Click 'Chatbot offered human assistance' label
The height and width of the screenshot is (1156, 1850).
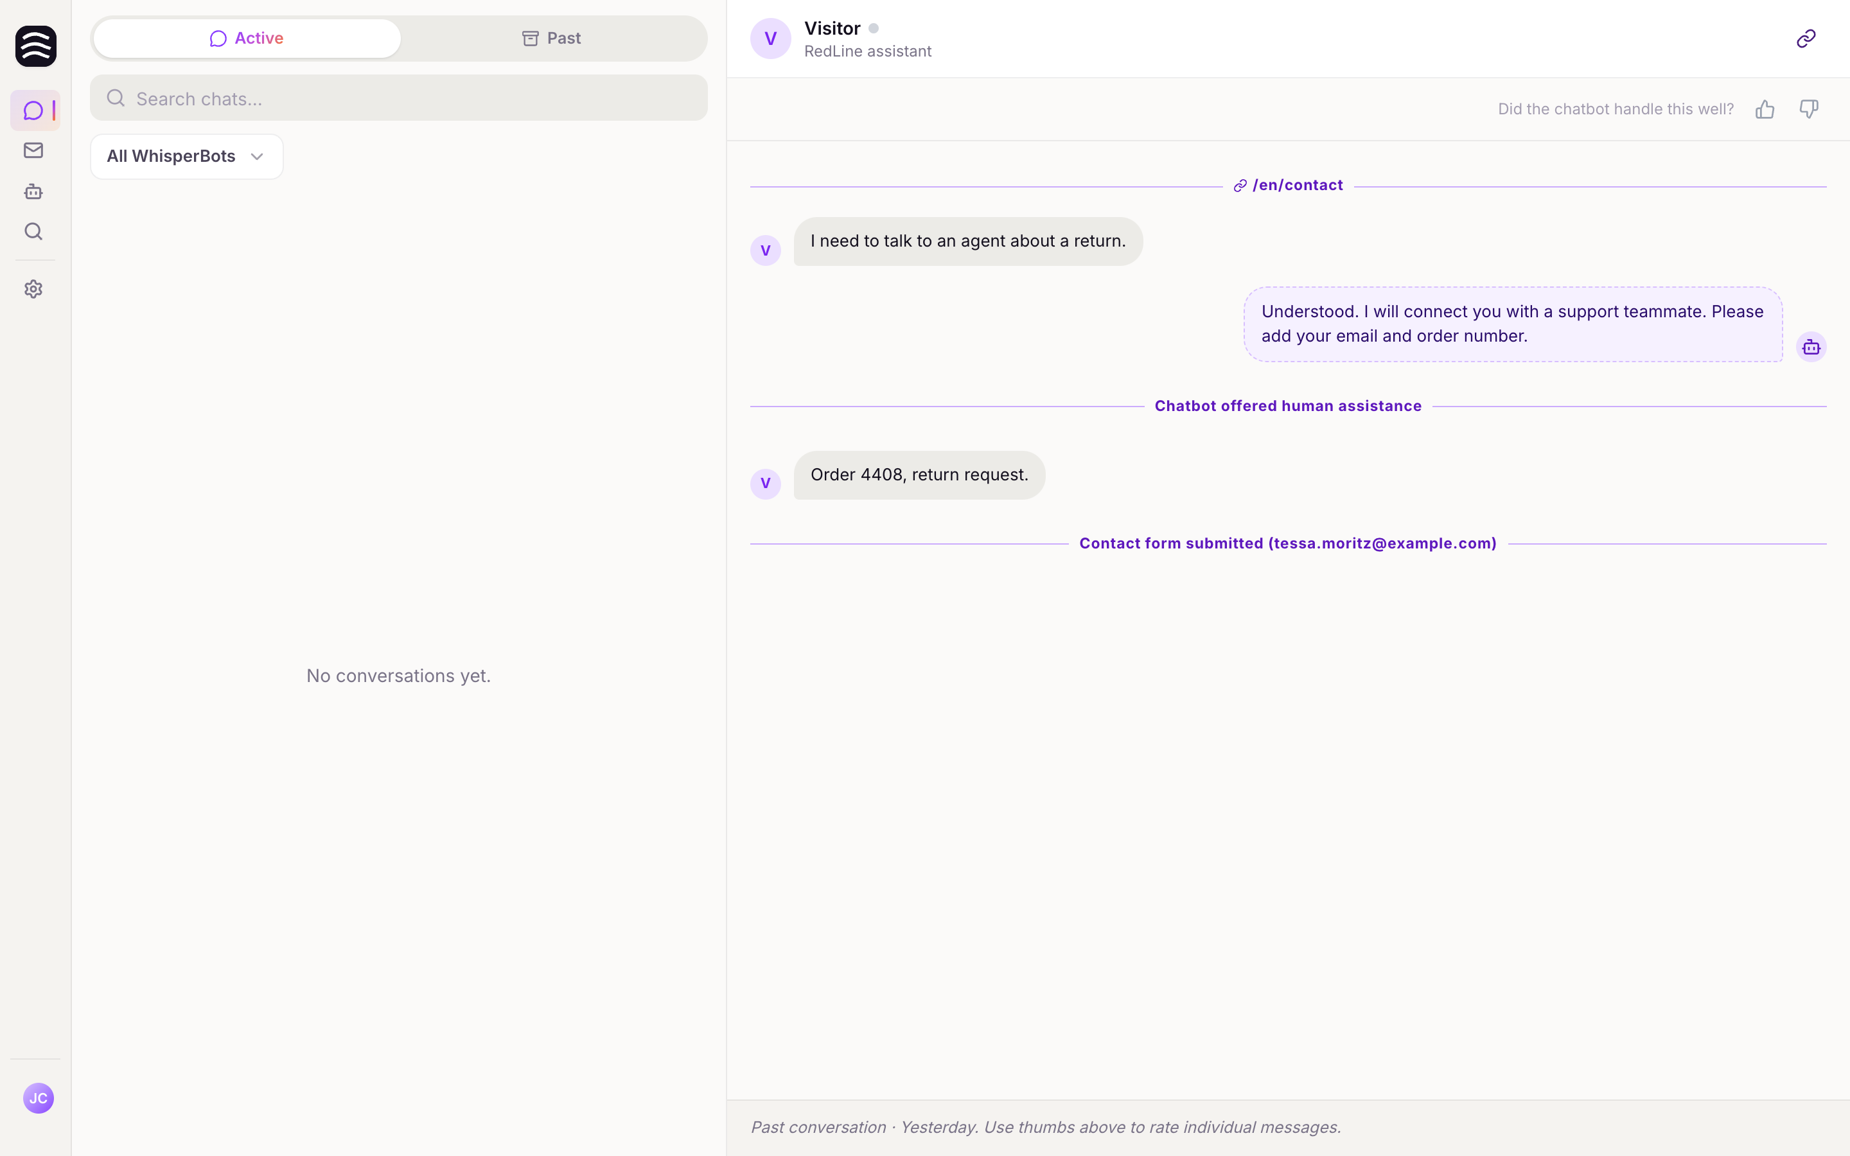1288,406
